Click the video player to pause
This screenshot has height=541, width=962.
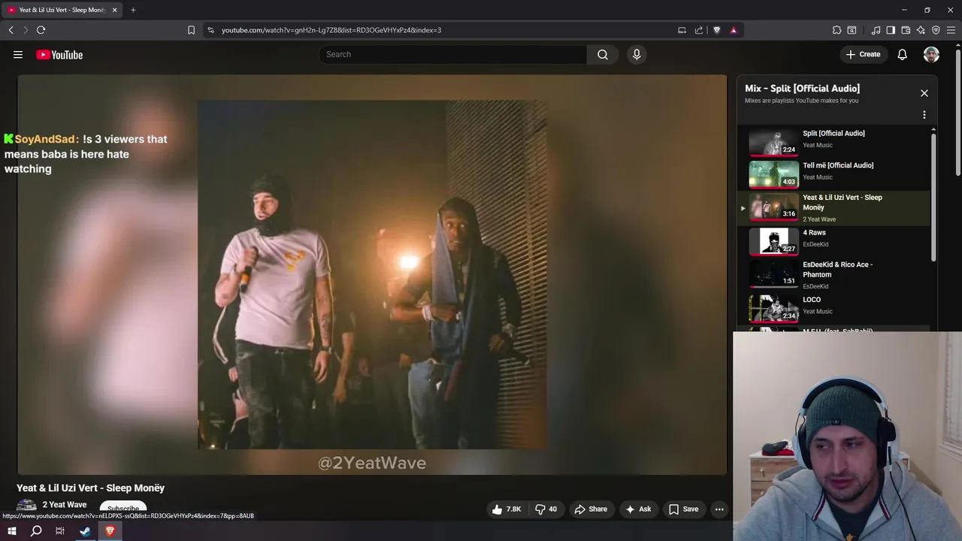[x=372, y=274]
